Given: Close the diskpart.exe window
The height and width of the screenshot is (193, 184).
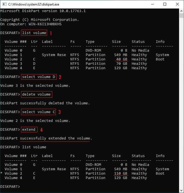Looking at the screenshot, I should click(x=177, y=4).
